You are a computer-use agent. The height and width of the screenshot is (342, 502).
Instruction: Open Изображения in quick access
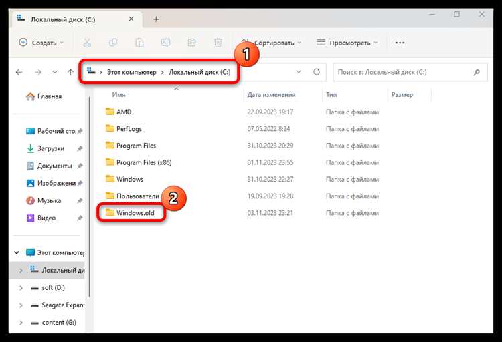tap(51, 183)
